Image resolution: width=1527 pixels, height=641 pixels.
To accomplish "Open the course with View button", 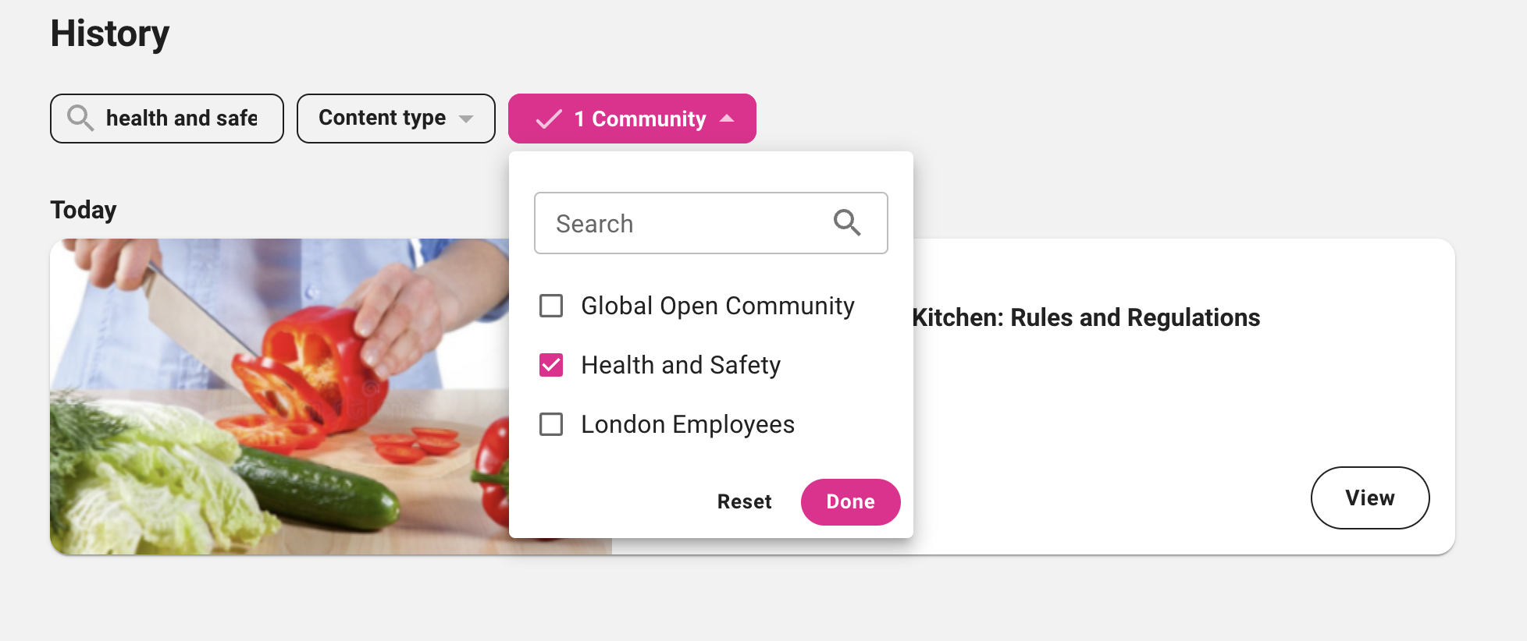I will click(x=1369, y=498).
